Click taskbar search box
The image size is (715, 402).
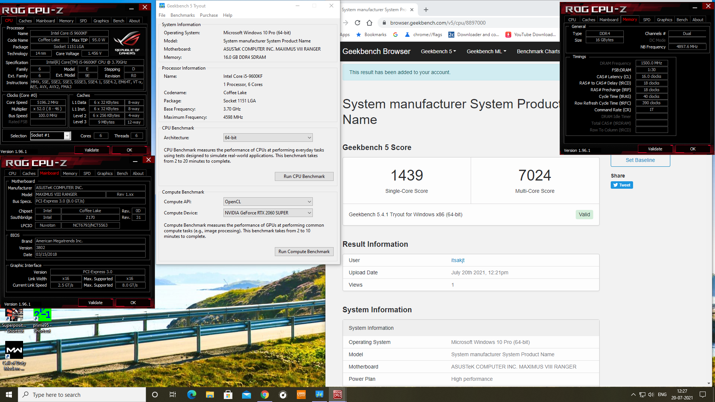coord(82,395)
